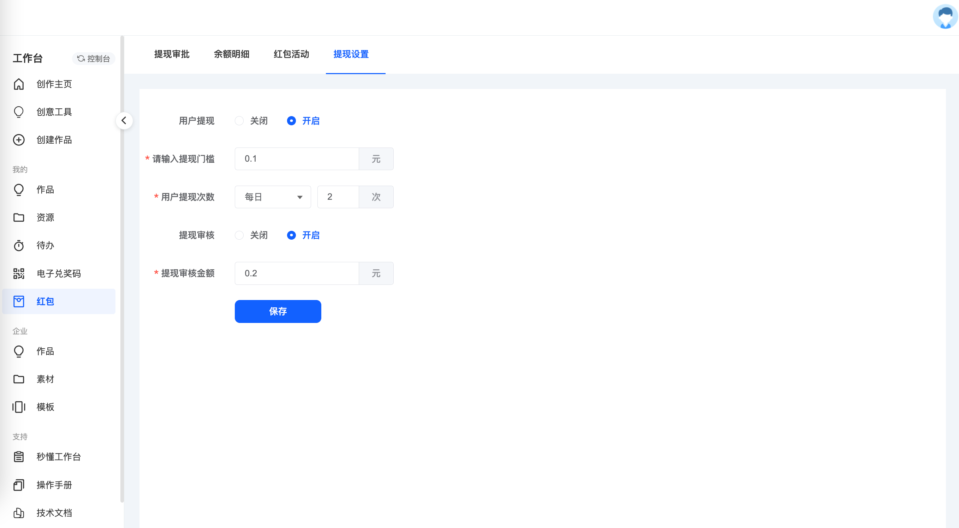Switch to the 余额明细 tab
The height and width of the screenshot is (528, 959).
(x=232, y=54)
